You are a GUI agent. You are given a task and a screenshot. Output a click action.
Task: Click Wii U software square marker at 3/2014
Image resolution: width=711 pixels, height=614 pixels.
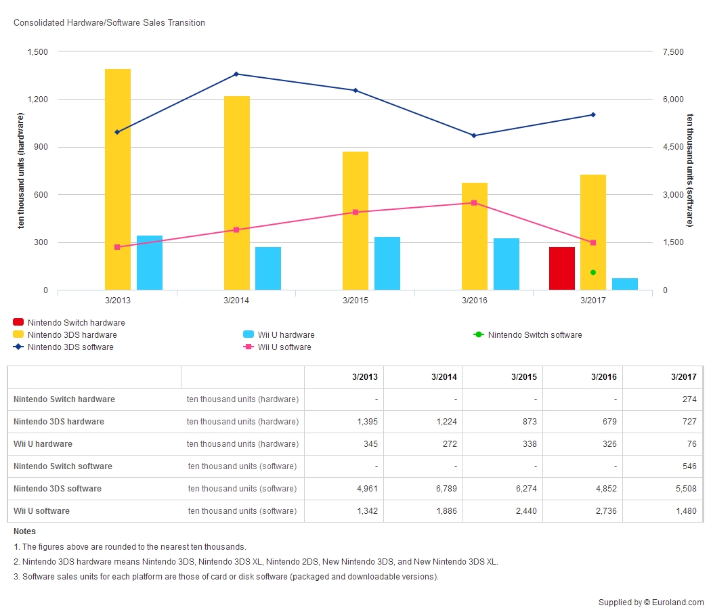coord(236,230)
